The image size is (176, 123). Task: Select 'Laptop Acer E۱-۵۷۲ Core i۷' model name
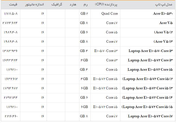pyautogui.click(x=150, y=116)
